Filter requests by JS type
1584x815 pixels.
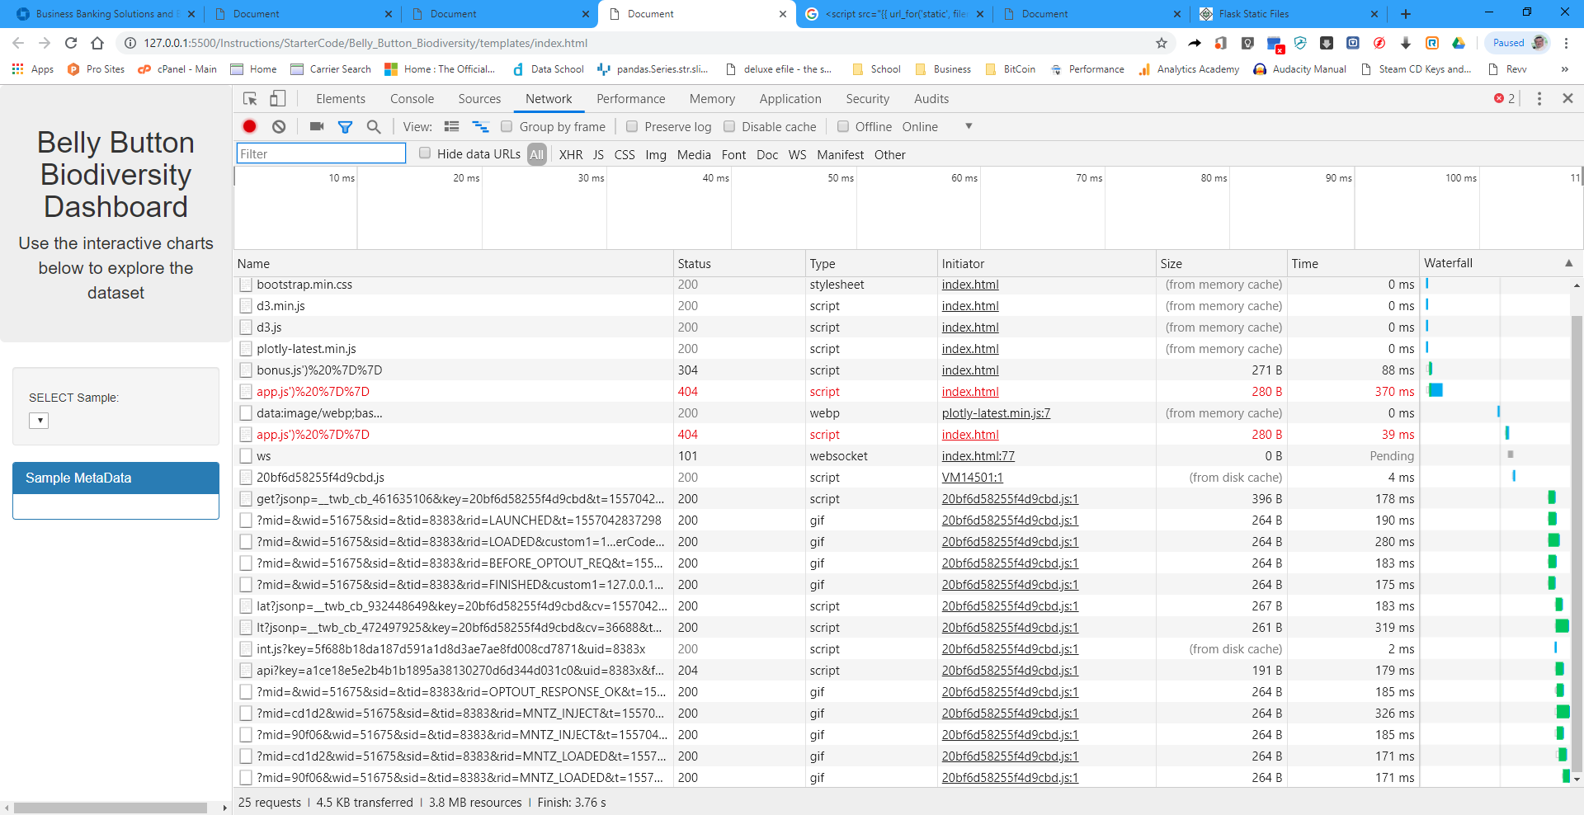598,154
